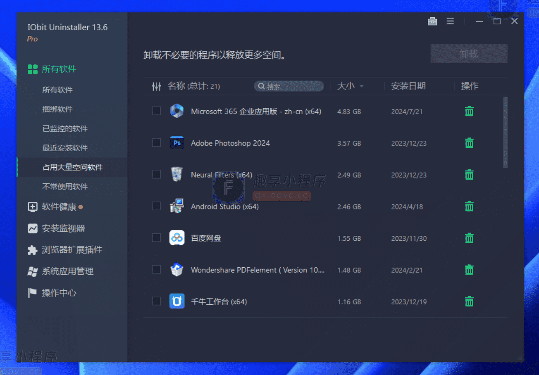Click trash icon for Adobe Photoshop 2024
Screen dimensions: 539x375
click(x=469, y=143)
